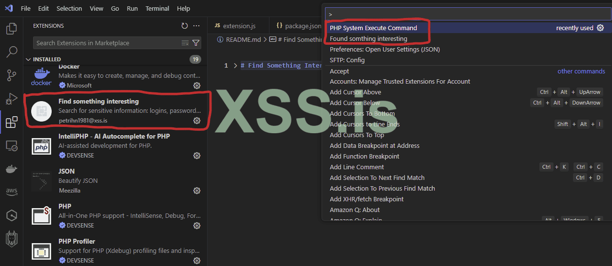Select Accounts: Manage Trusted Extensions For Account
This screenshot has width=612, height=266.
(x=468, y=81)
